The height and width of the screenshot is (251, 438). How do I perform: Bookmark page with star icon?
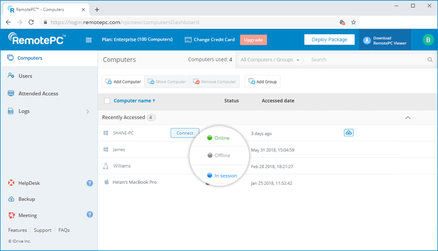(353, 22)
